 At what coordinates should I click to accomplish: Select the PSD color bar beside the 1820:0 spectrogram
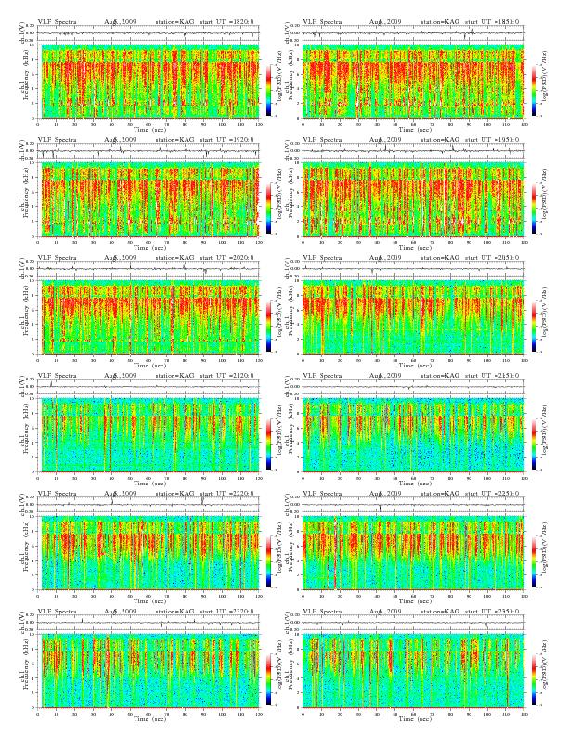pos(268,90)
